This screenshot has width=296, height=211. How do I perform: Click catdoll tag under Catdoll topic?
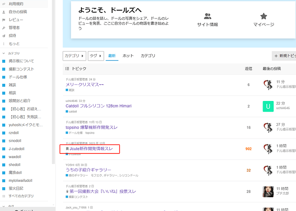click(71, 112)
